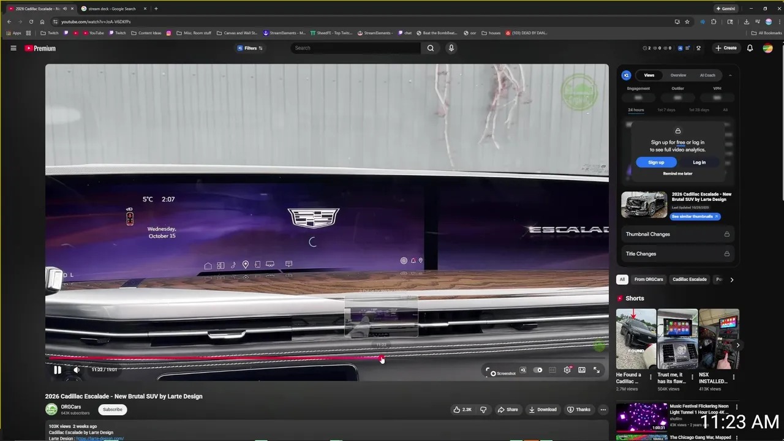Switch to theater mode
Image resolution: width=784 pixels, height=441 pixels.
point(582,370)
